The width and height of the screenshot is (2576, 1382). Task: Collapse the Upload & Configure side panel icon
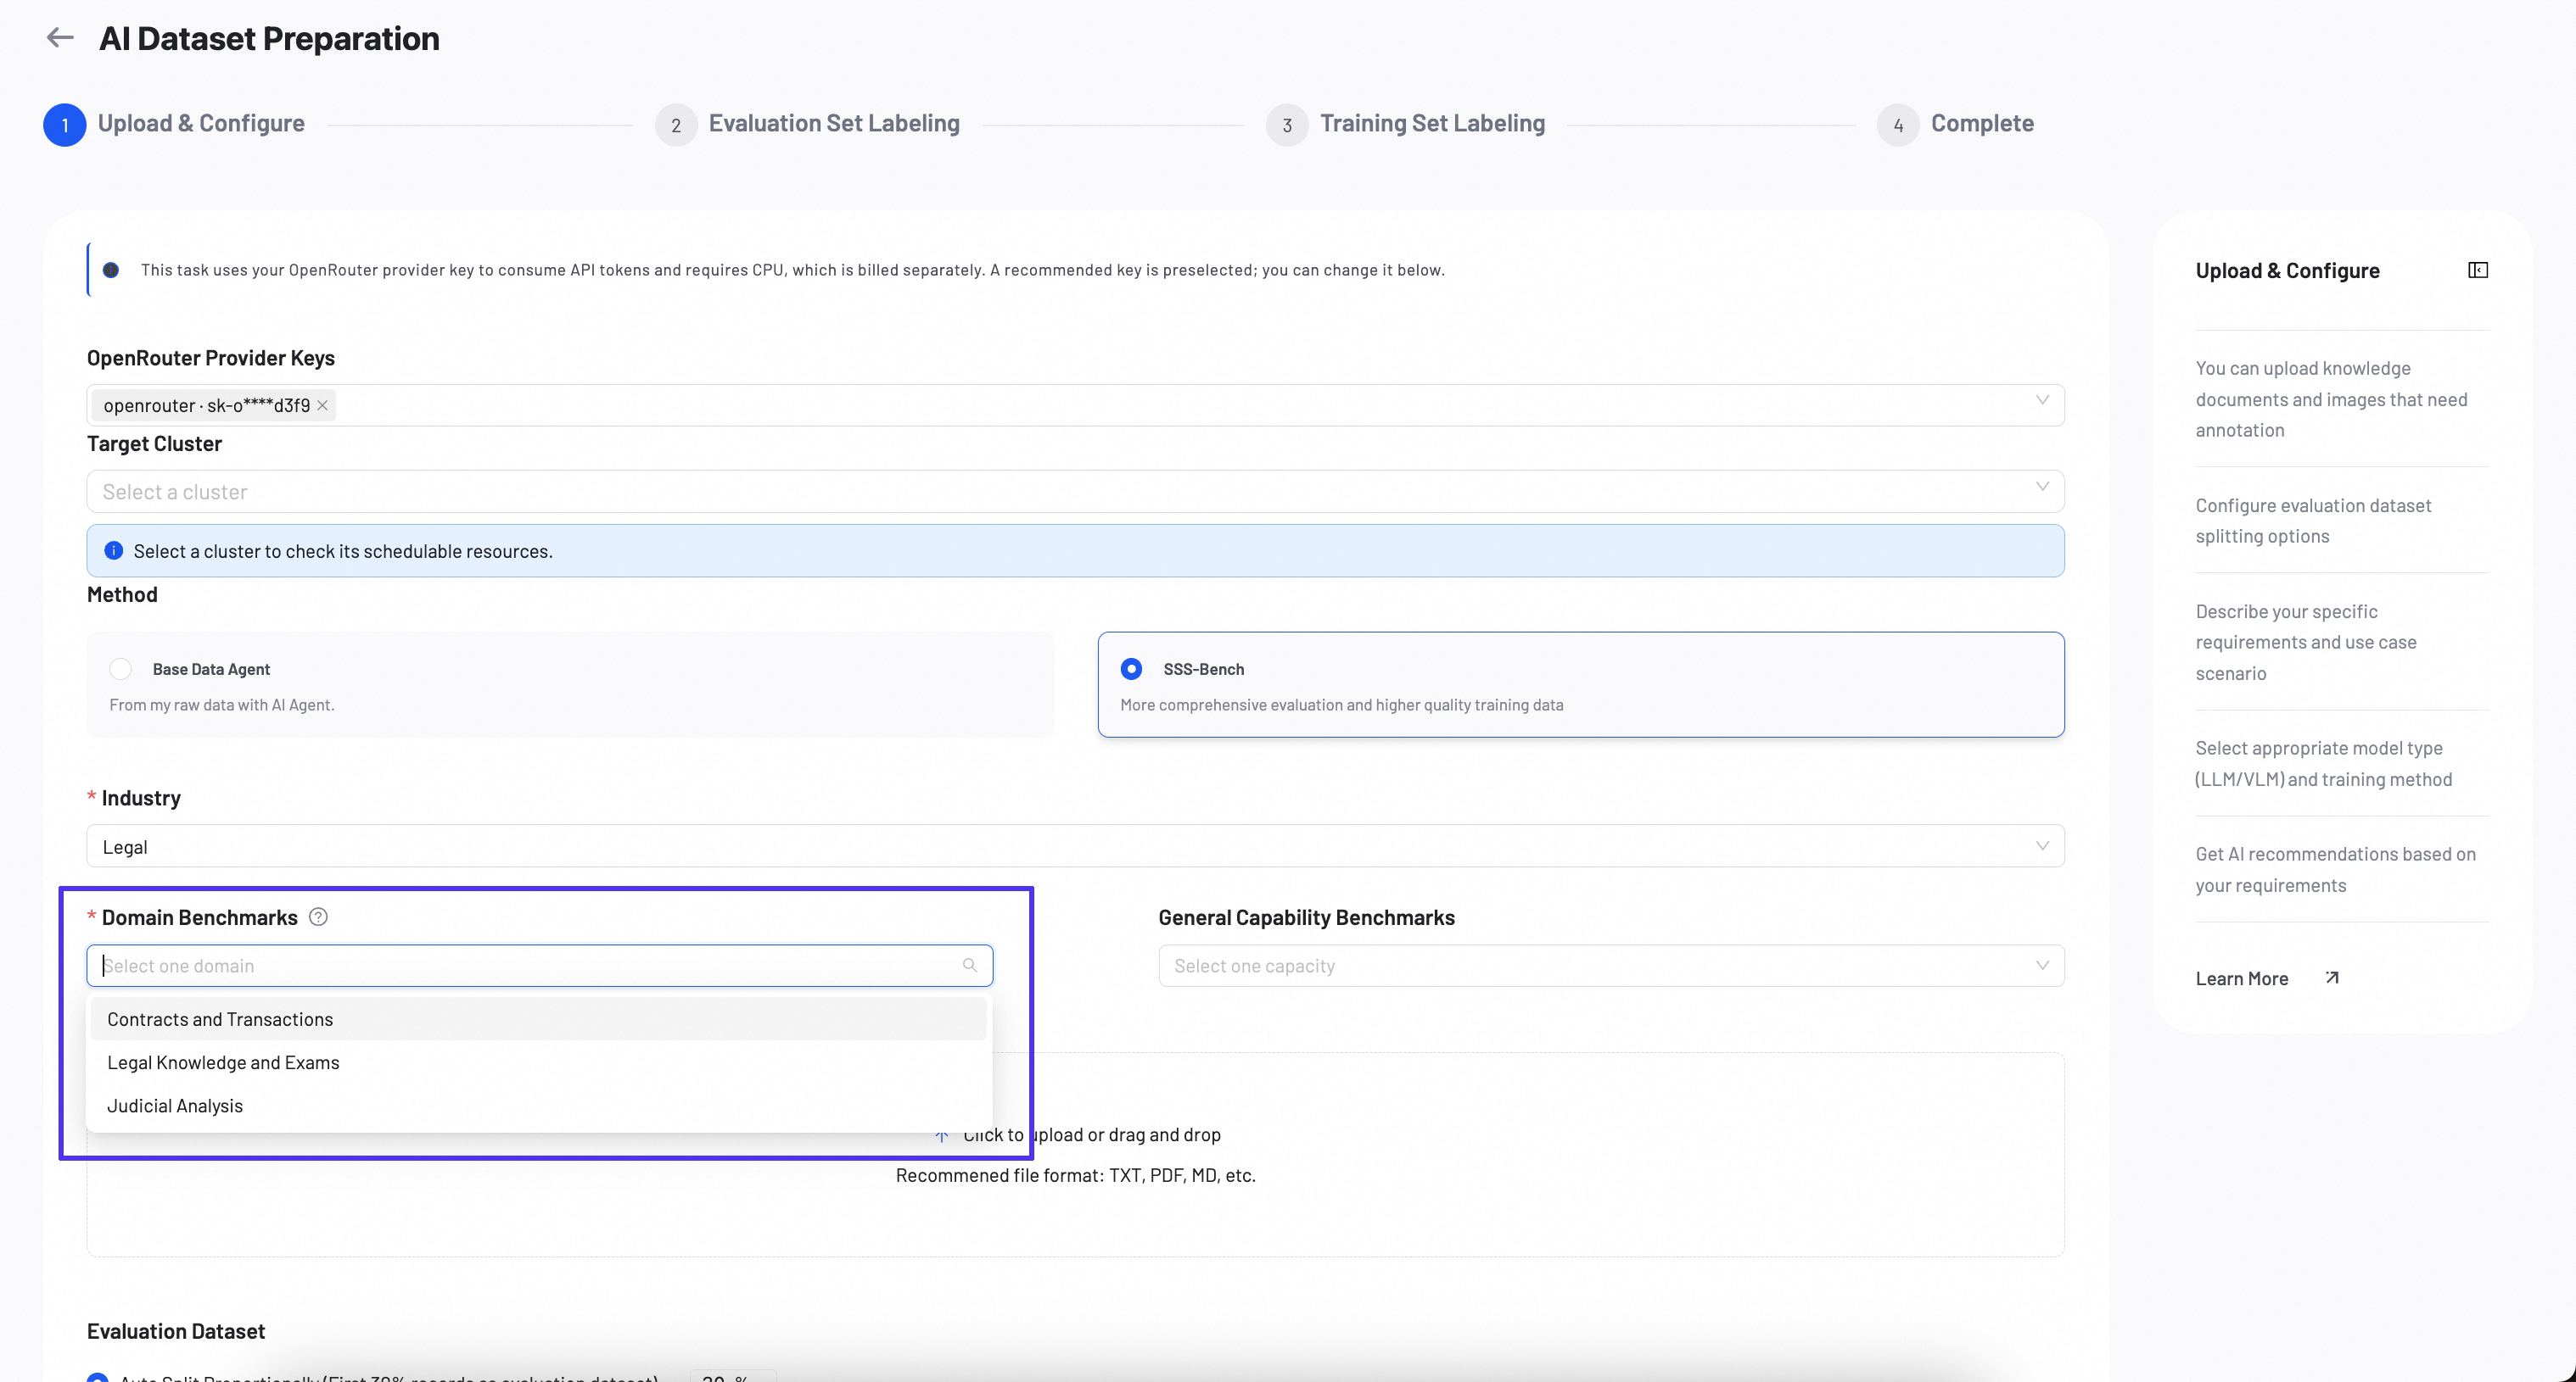2477,270
